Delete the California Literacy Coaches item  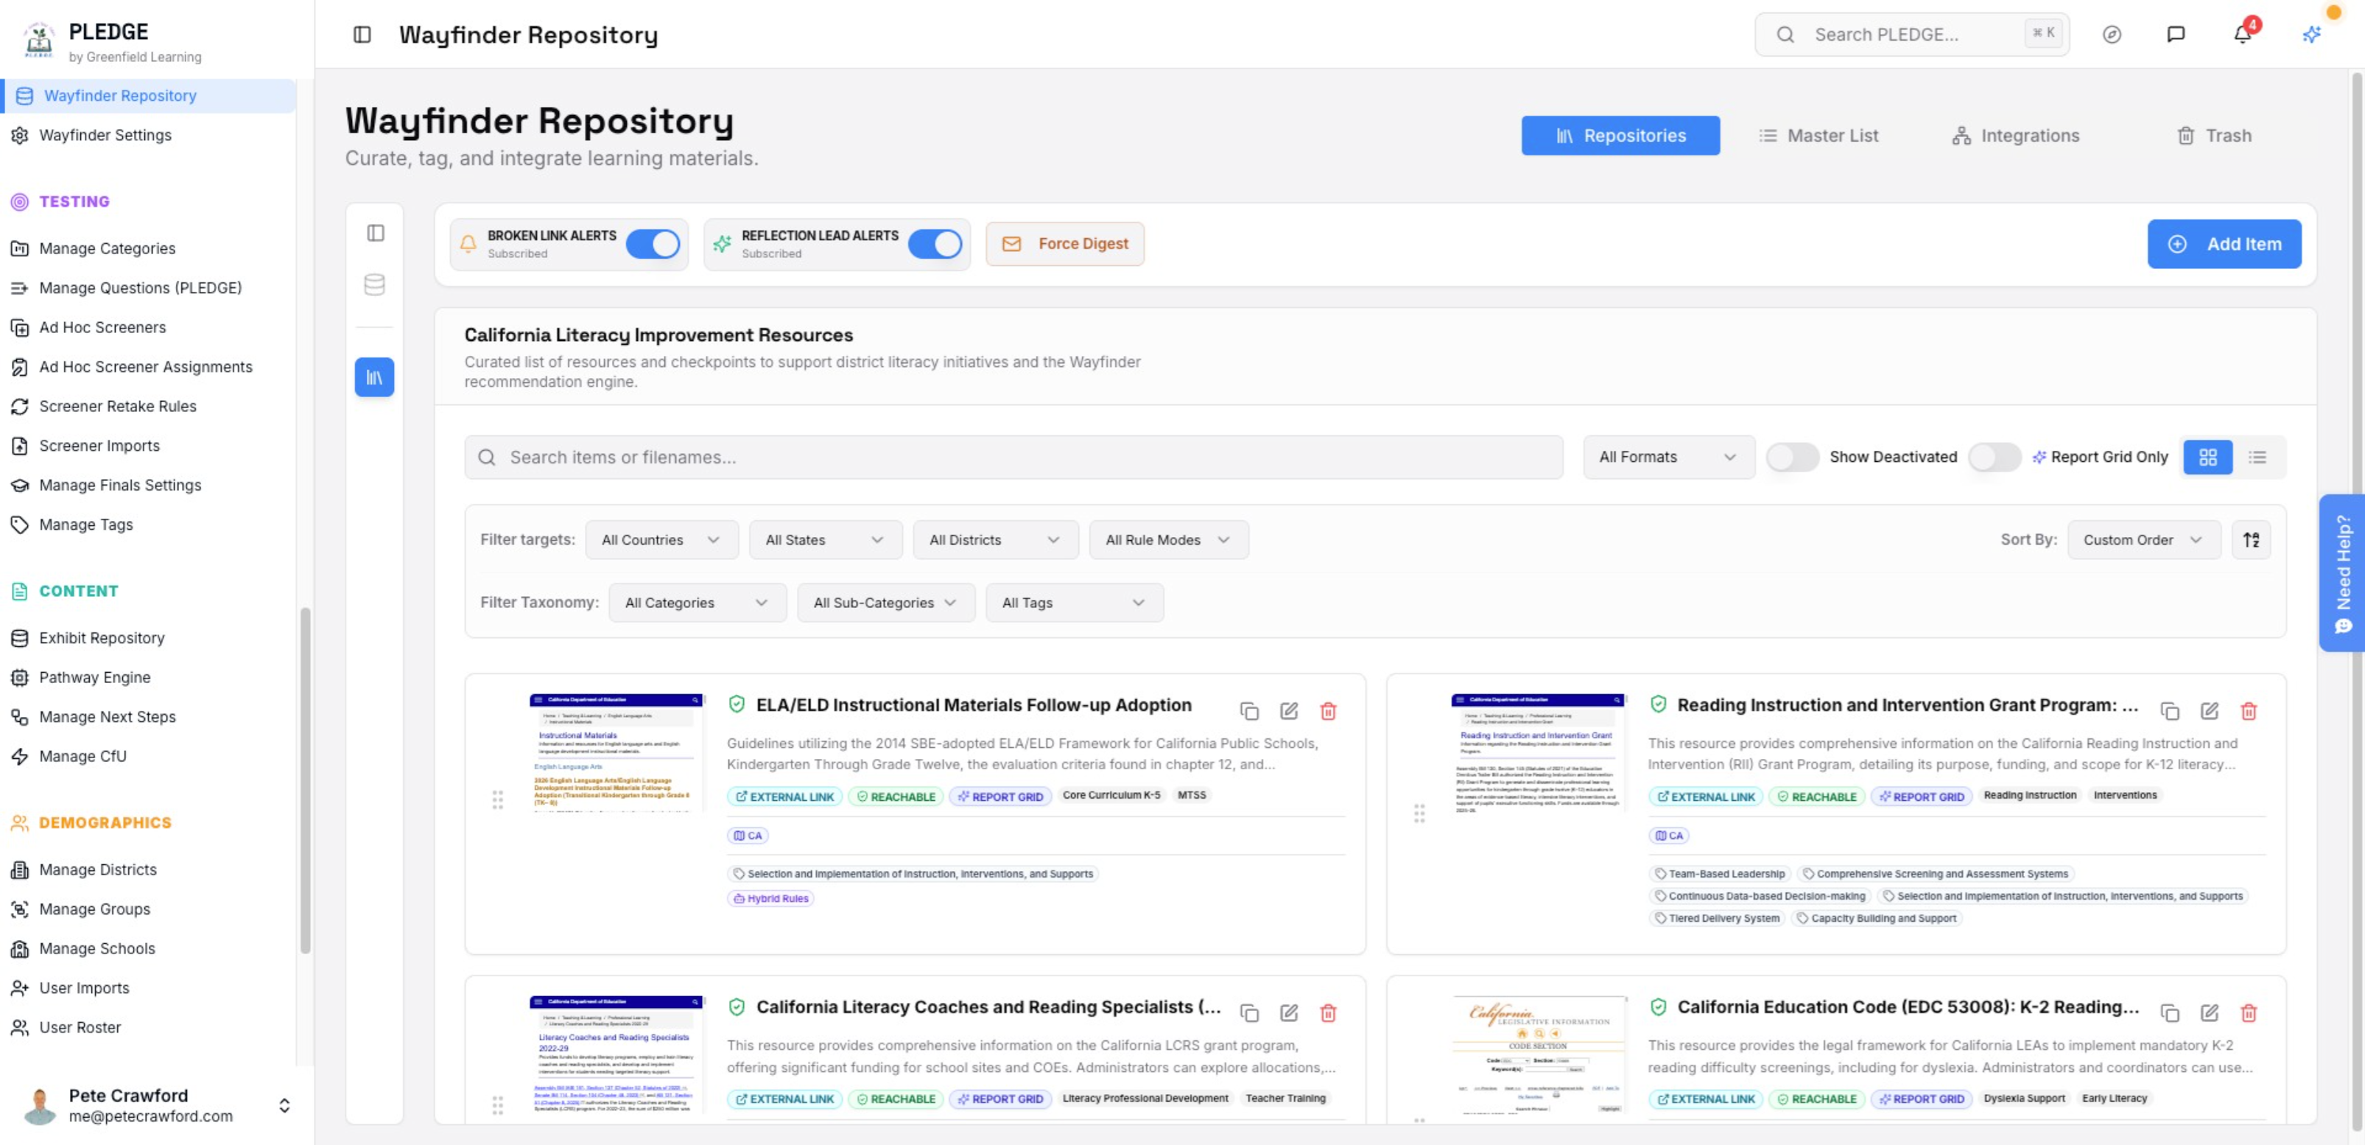point(1329,1013)
